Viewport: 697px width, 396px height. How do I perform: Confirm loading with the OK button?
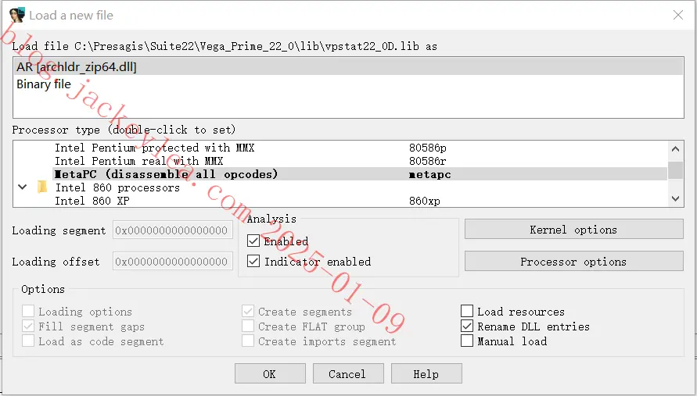pyautogui.click(x=270, y=374)
